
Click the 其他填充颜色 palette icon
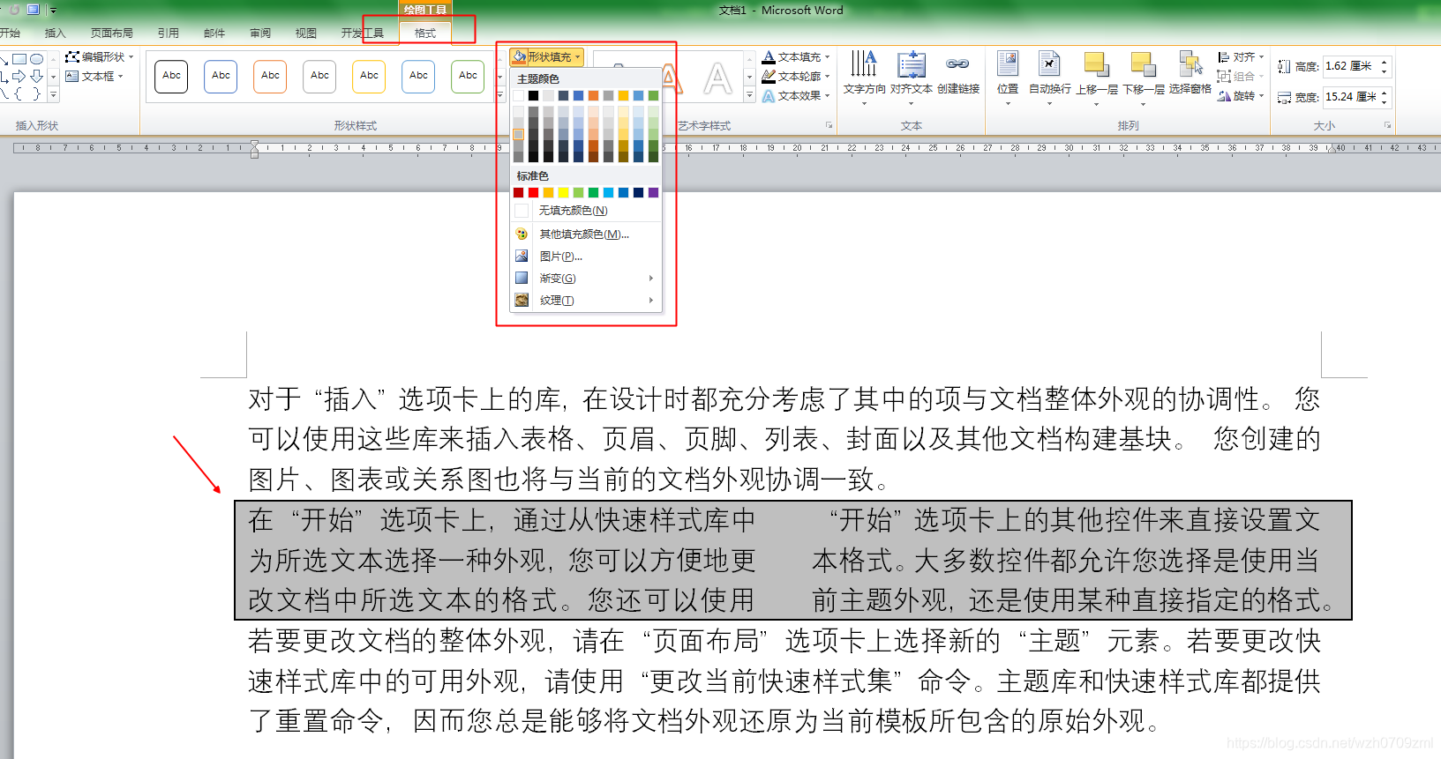[522, 234]
